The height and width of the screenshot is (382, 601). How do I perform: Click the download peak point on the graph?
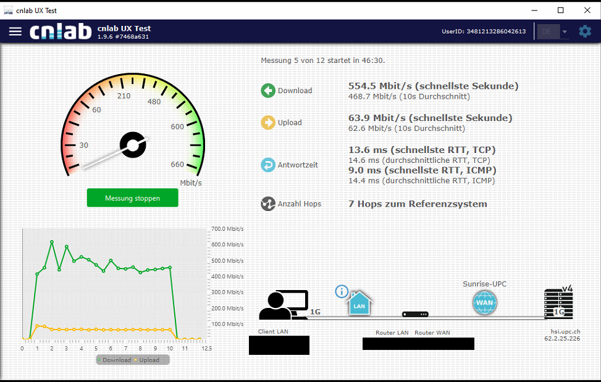click(x=52, y=241)
